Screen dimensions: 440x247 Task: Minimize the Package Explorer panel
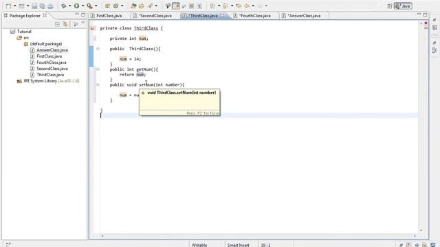pyautogui.click(x=77, y=14)
